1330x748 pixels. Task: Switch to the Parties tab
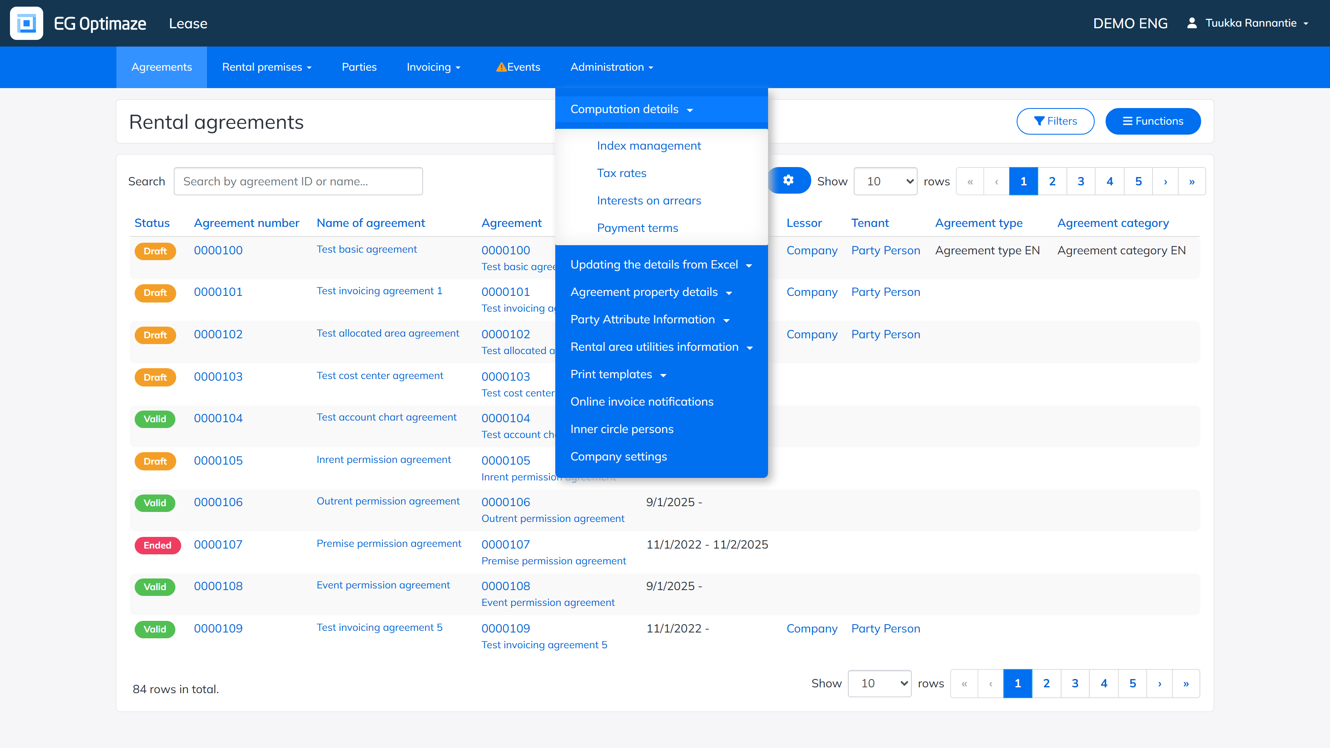[359, 67]
